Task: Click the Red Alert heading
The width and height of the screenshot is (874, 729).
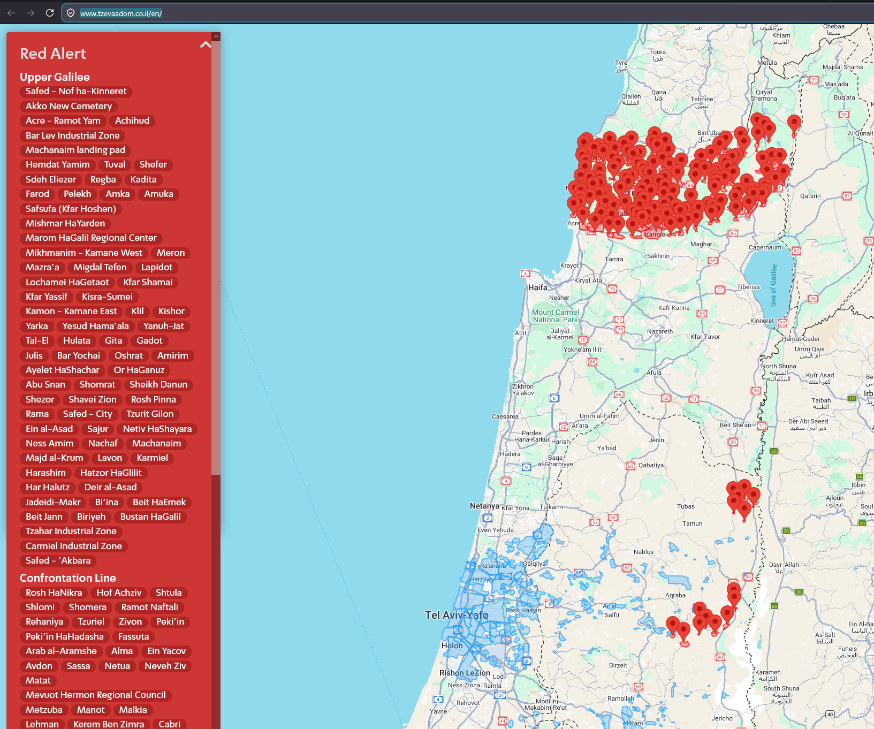Action: click(x=53, y=54)
